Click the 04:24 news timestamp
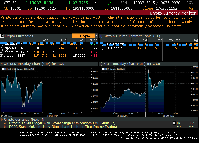199x143 pixels. pyautogui.click(x=191, y=123)
